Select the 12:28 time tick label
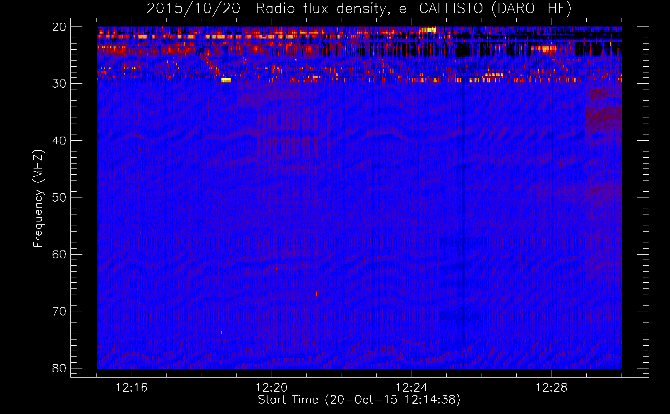Screen dimensions: 670x414 pos(552,388)
